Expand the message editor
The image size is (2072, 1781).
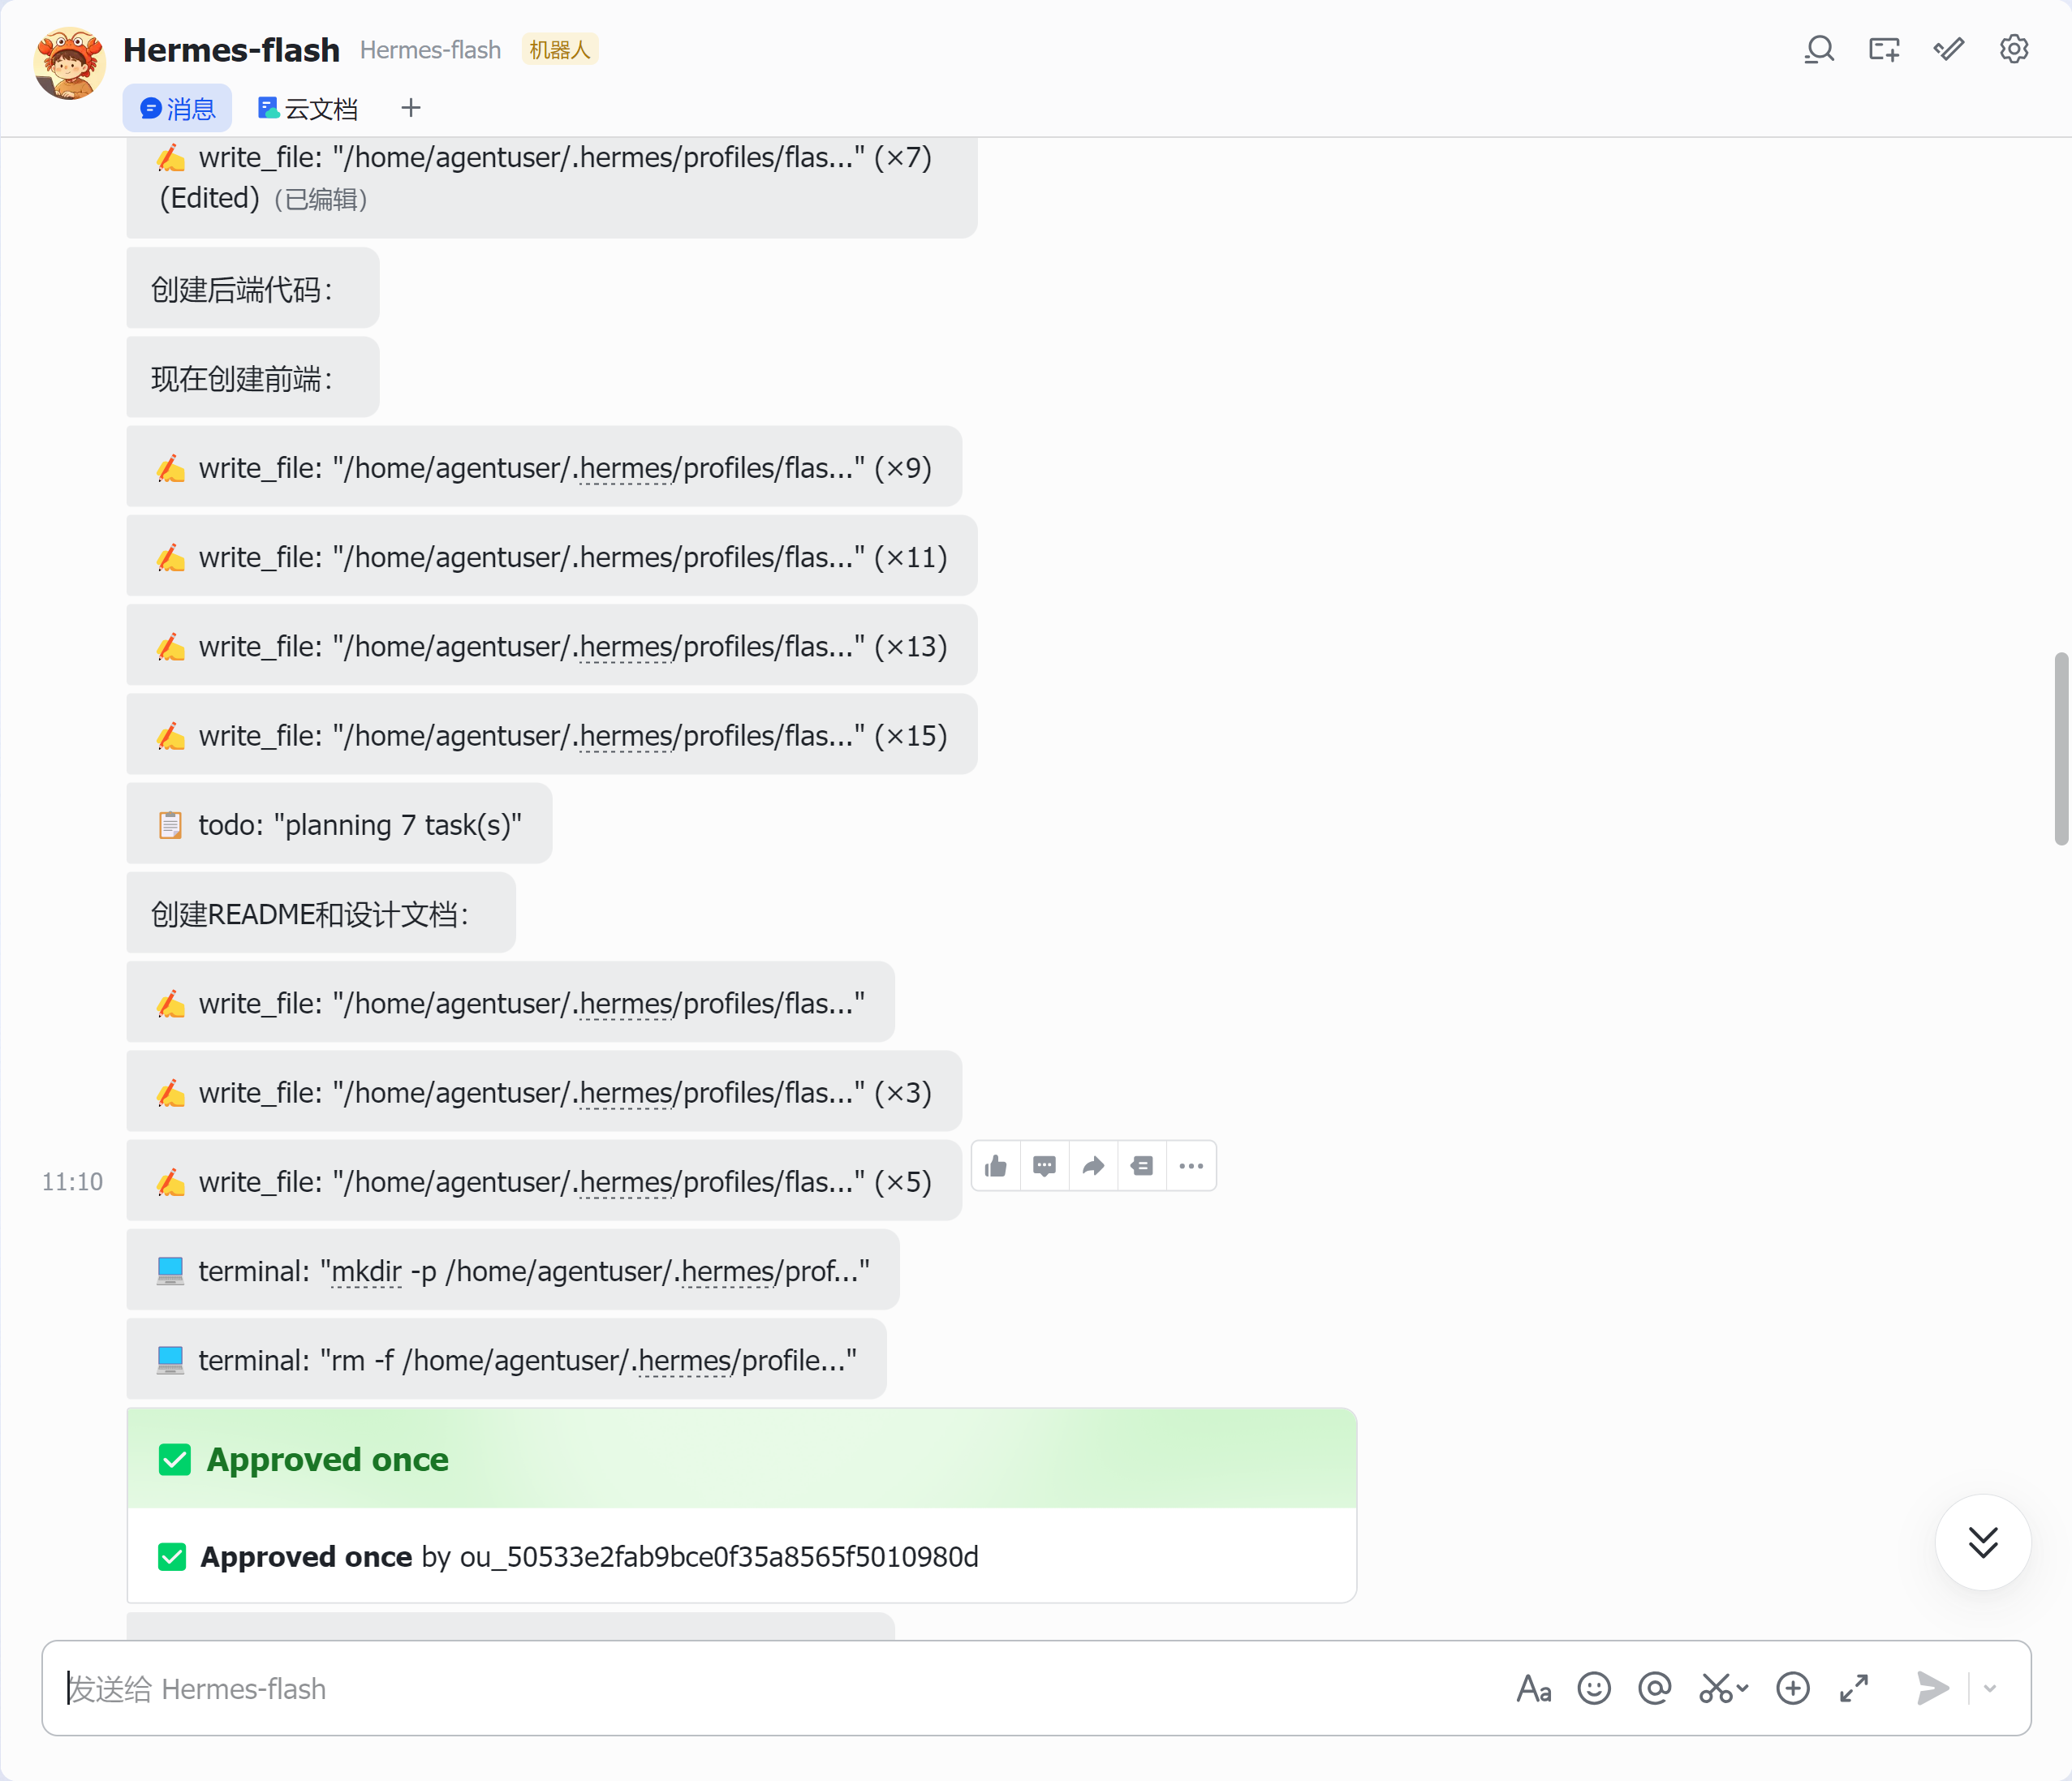1854,1688
